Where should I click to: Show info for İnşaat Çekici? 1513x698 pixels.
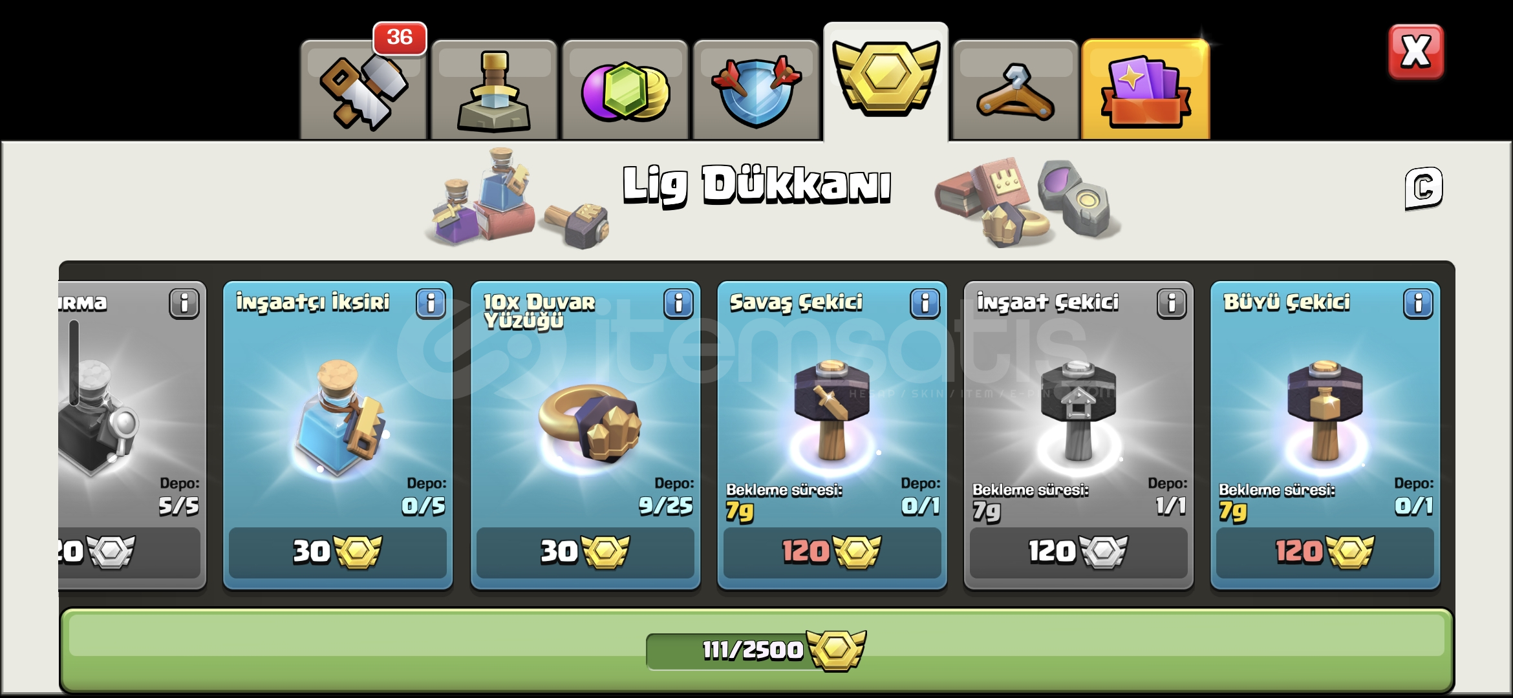coord(1172,303)
